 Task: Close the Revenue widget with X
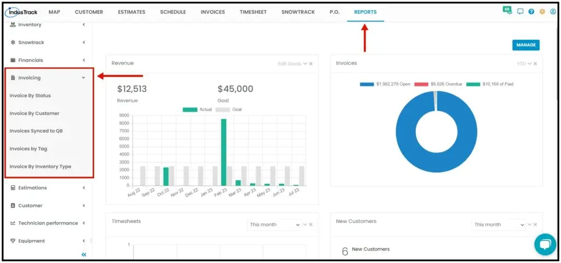tap(311, 64)
